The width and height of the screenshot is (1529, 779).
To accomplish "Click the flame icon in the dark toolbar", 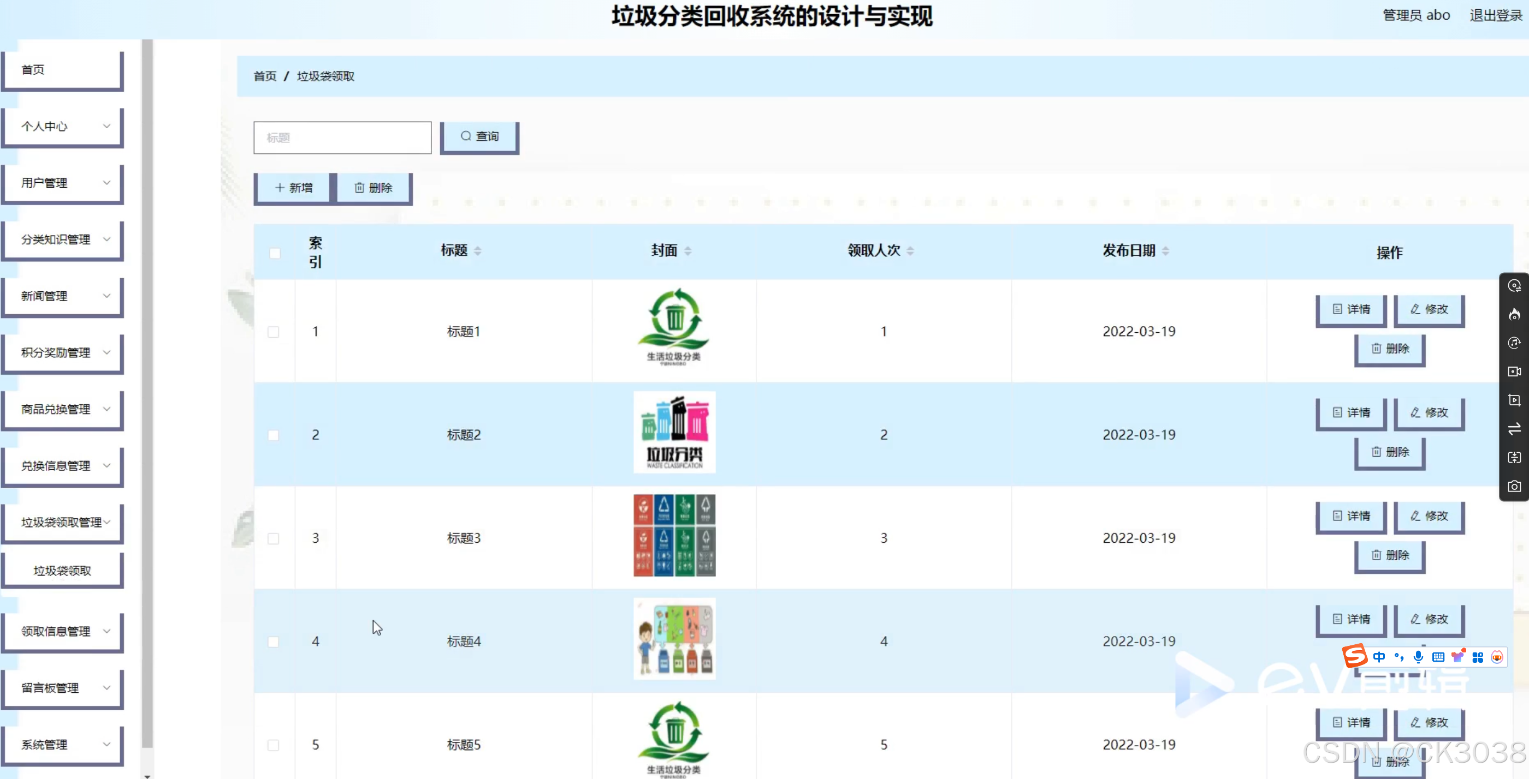I will pos(1514,314).
